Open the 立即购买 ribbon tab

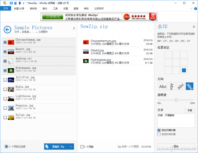click(x=99, y=8)
